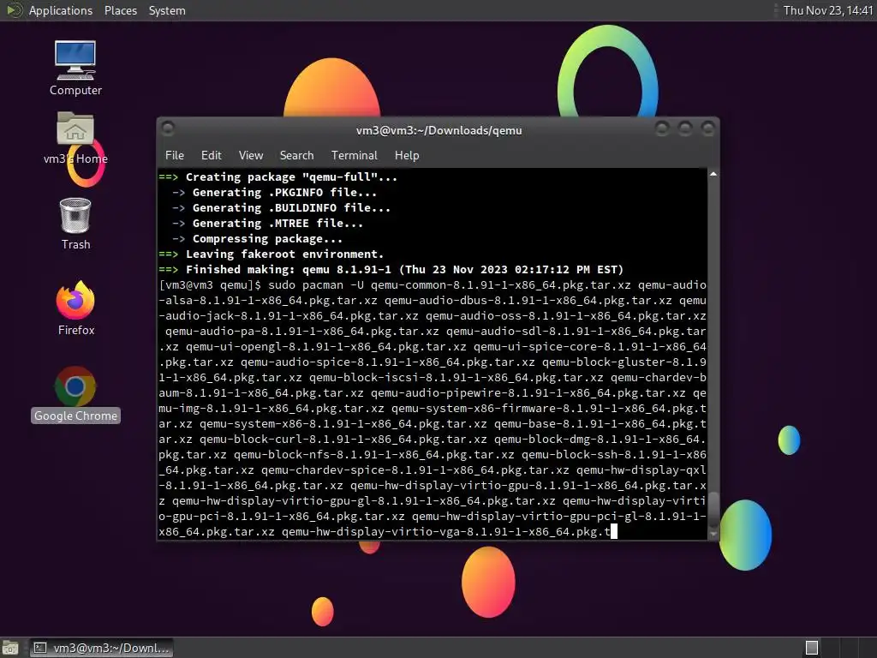This screenshot has width=877, height=658.
Task: Click the terminal scrollbar down arrow
Action: click(x=713, y=534)
